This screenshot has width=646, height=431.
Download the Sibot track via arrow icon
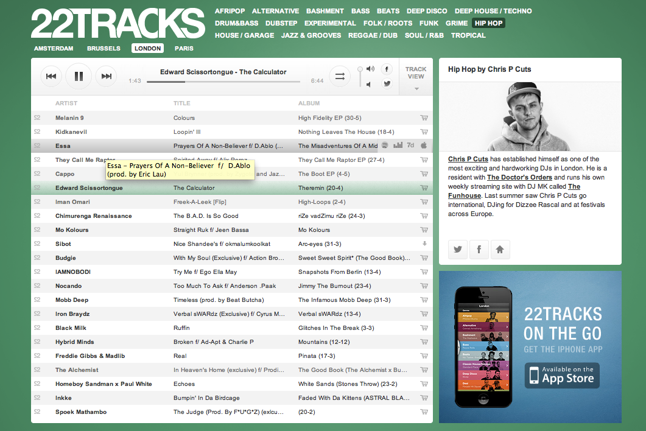[424, 244]
